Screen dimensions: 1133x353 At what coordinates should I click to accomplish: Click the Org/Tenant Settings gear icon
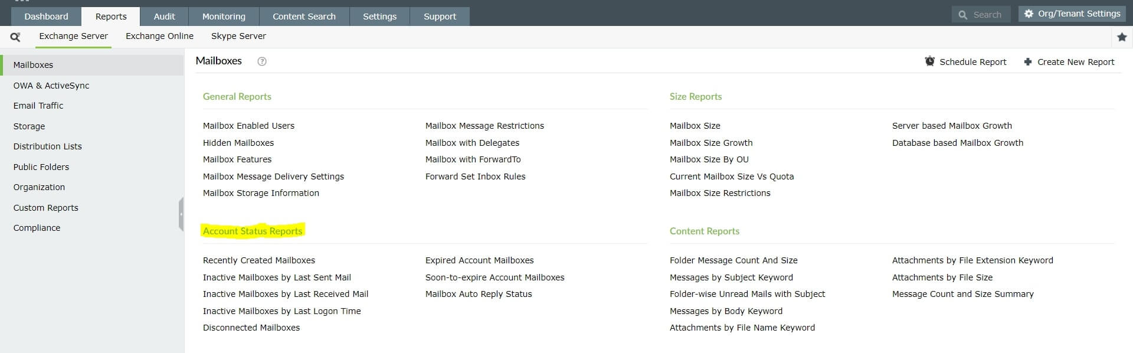click(x=1029, y=14)
